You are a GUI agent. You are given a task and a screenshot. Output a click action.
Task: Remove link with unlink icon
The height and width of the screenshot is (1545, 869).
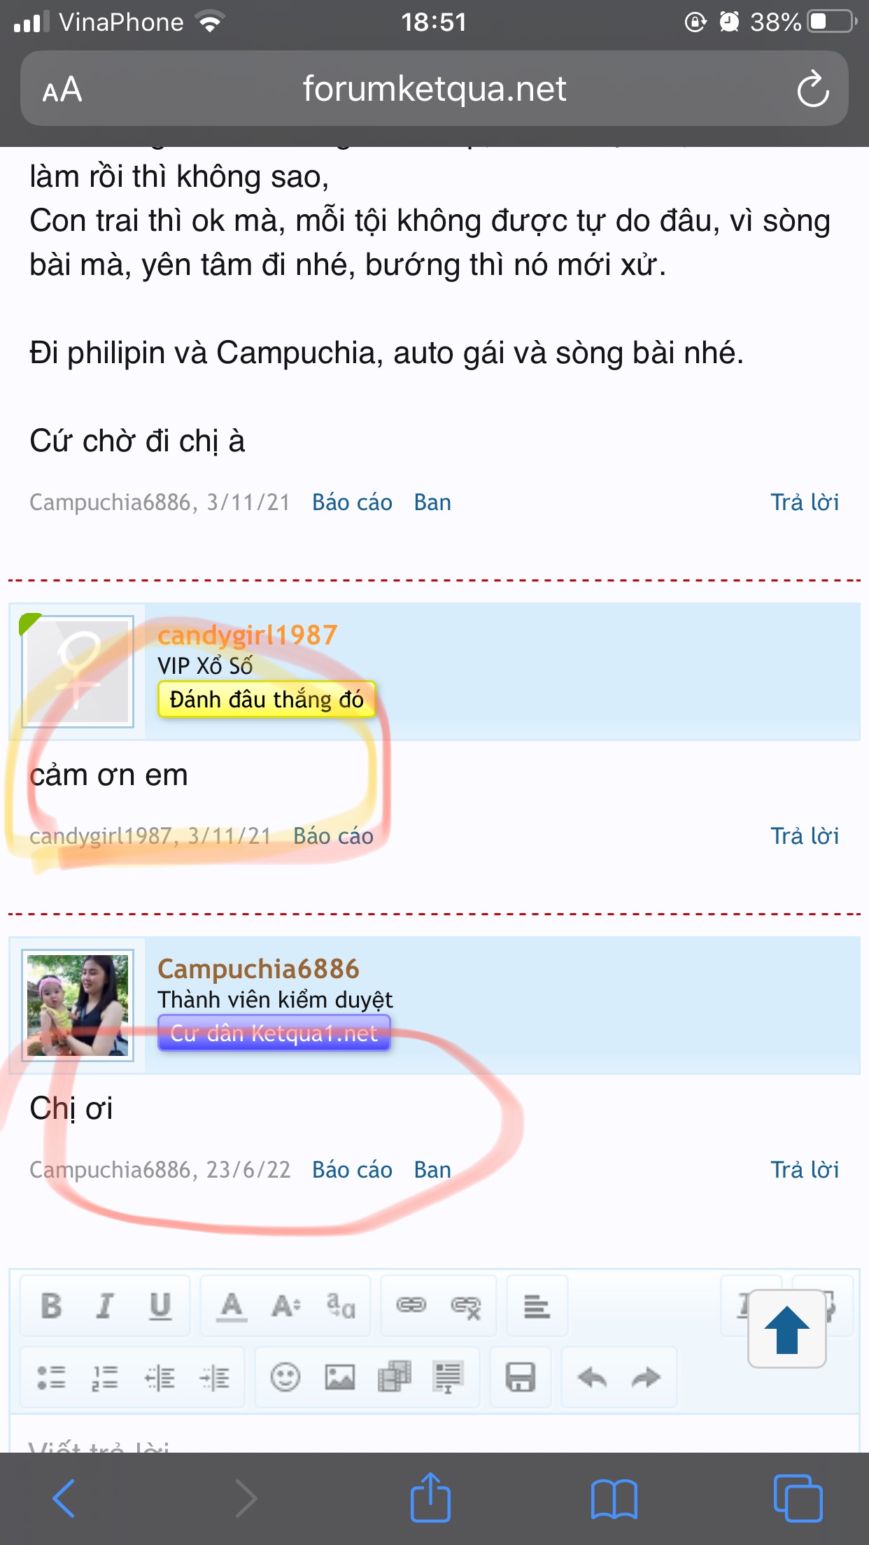click(466, 1306)
